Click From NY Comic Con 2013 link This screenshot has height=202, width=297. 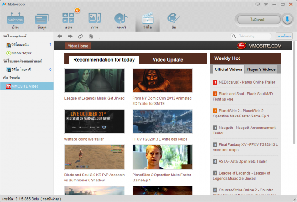tap(162, 101)
